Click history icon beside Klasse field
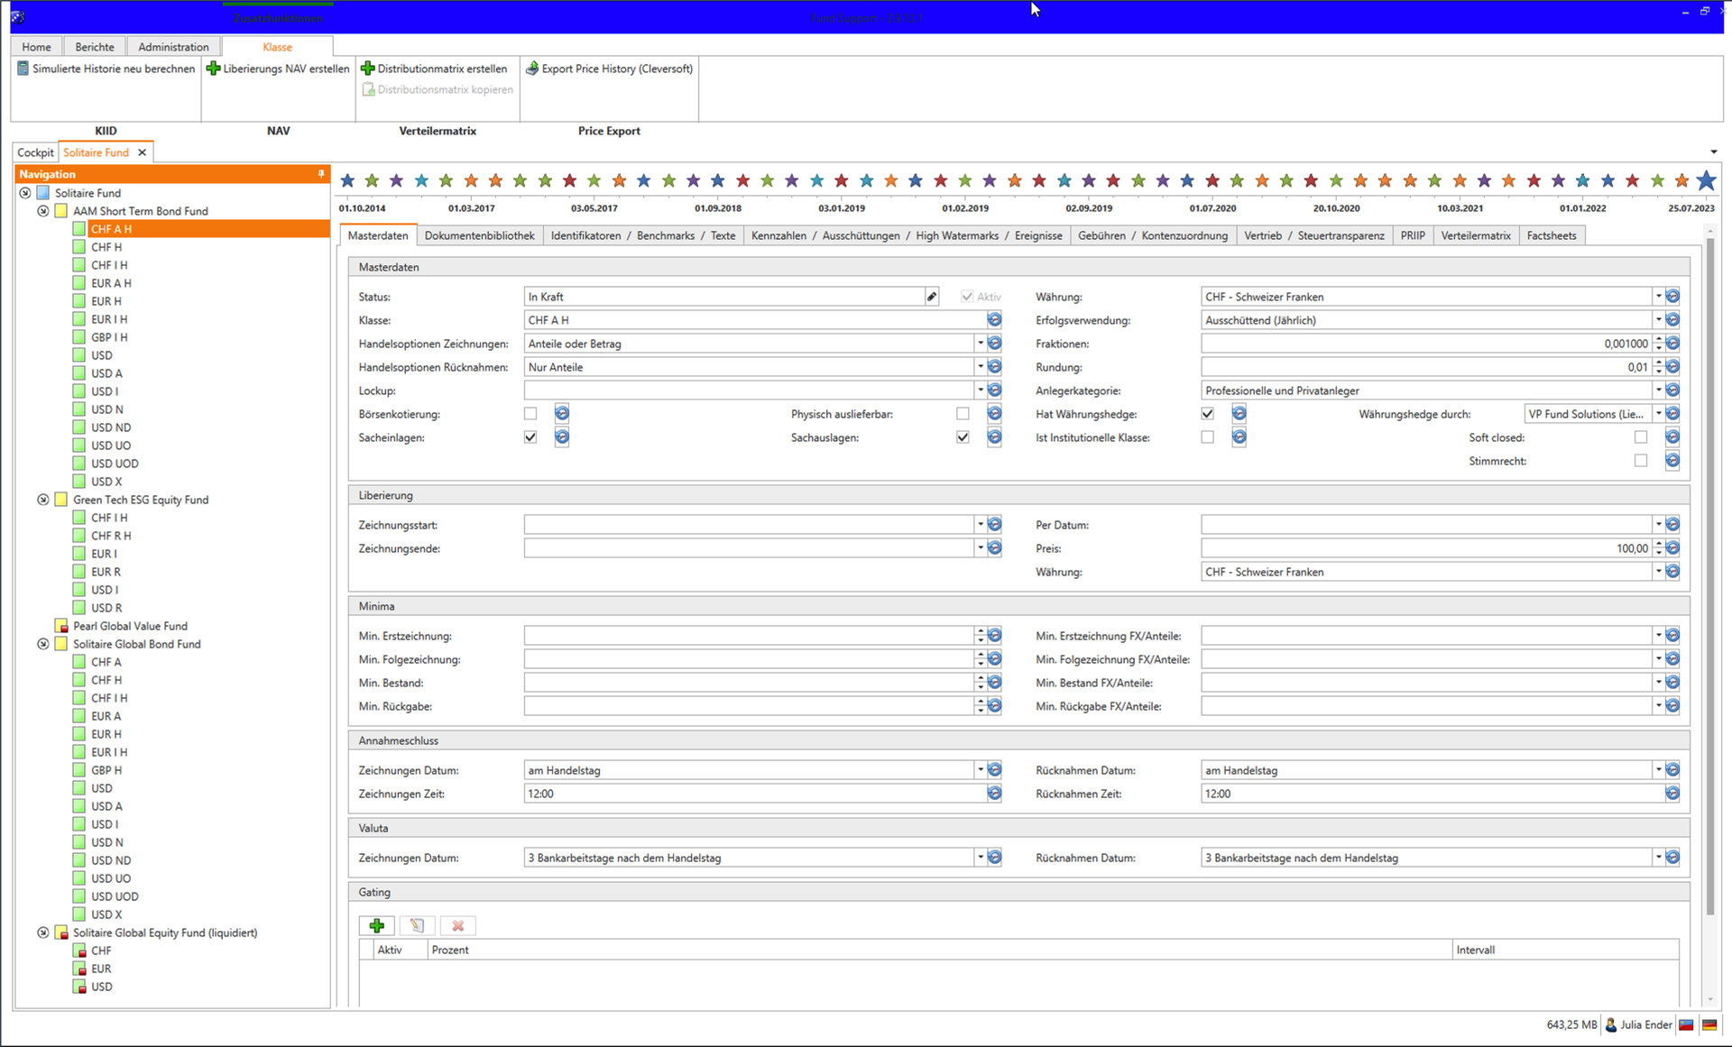1732x1047 pixels. 994,320
